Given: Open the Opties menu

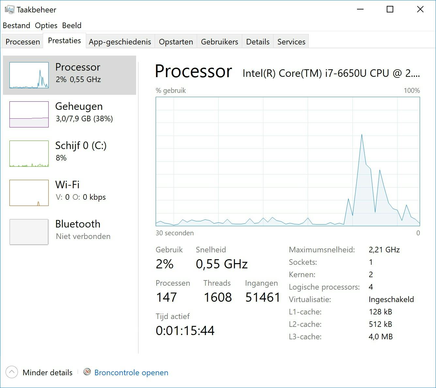Looking at the screenshot, I should (x=46, y=25).
